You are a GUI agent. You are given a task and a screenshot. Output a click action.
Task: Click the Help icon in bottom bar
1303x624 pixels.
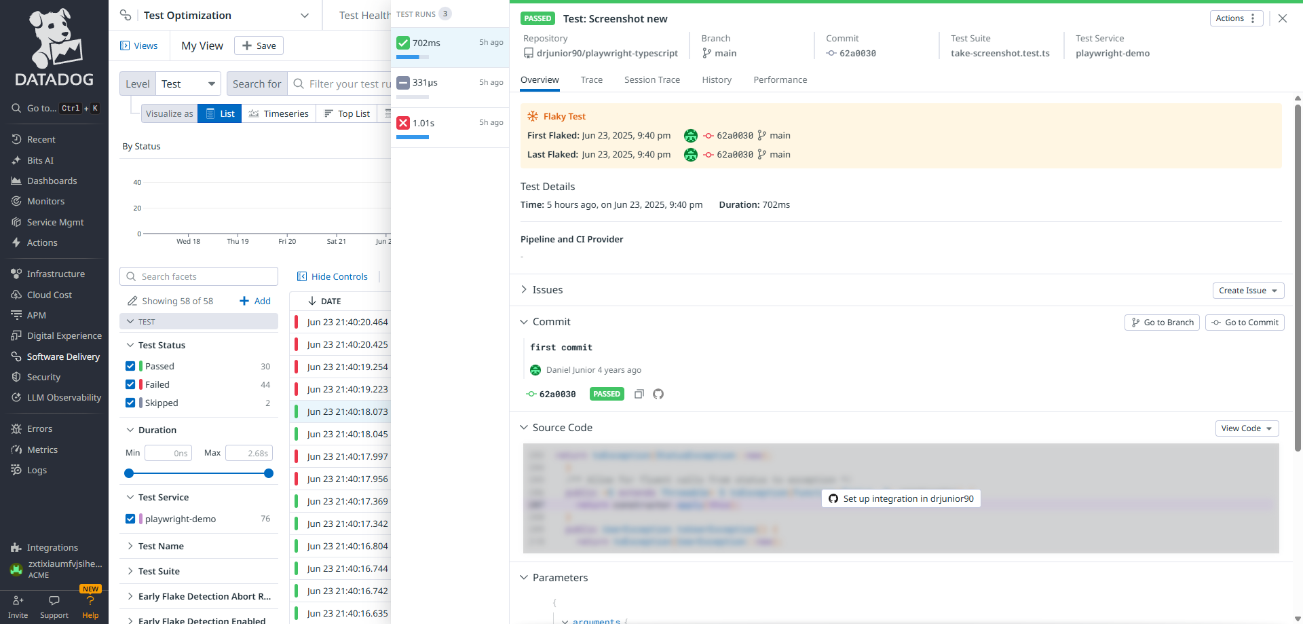tap(90, 606)
